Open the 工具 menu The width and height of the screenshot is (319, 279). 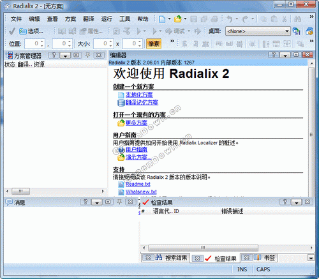coord(124,19)
